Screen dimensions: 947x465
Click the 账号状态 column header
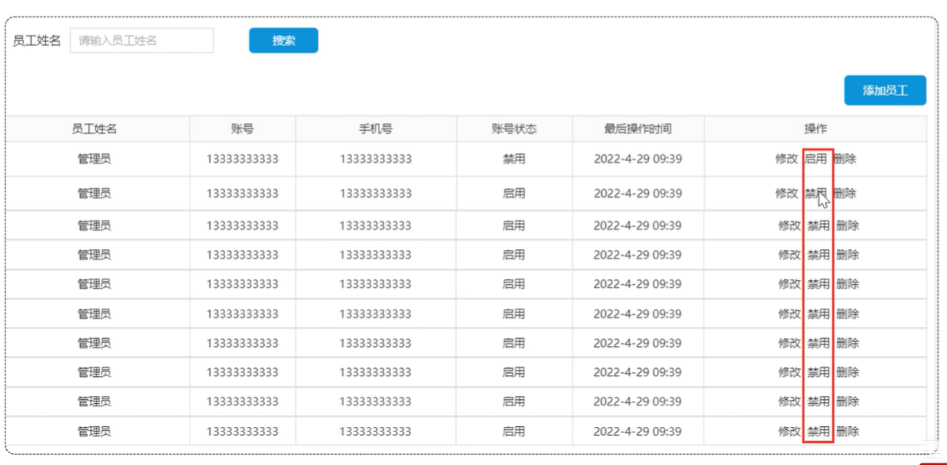pyautogui.click(x=514, y=129)
